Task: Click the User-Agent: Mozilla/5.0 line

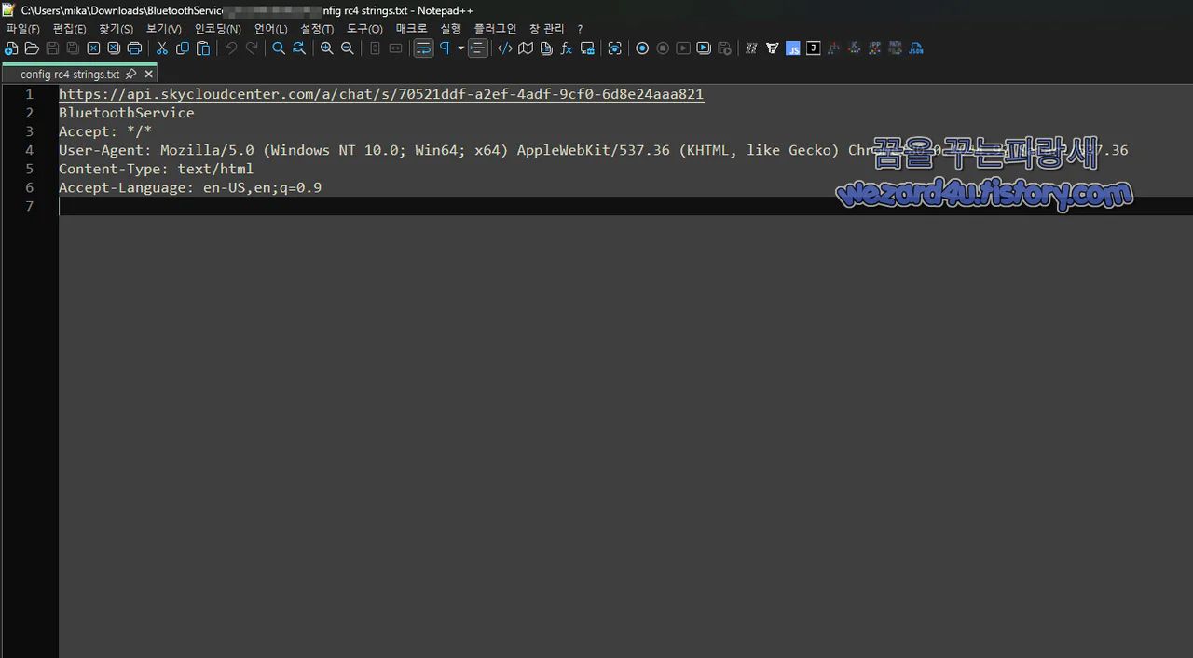Action: point(593,150)
